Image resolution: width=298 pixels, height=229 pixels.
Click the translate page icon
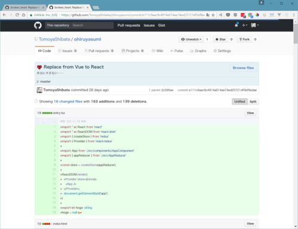208,15
